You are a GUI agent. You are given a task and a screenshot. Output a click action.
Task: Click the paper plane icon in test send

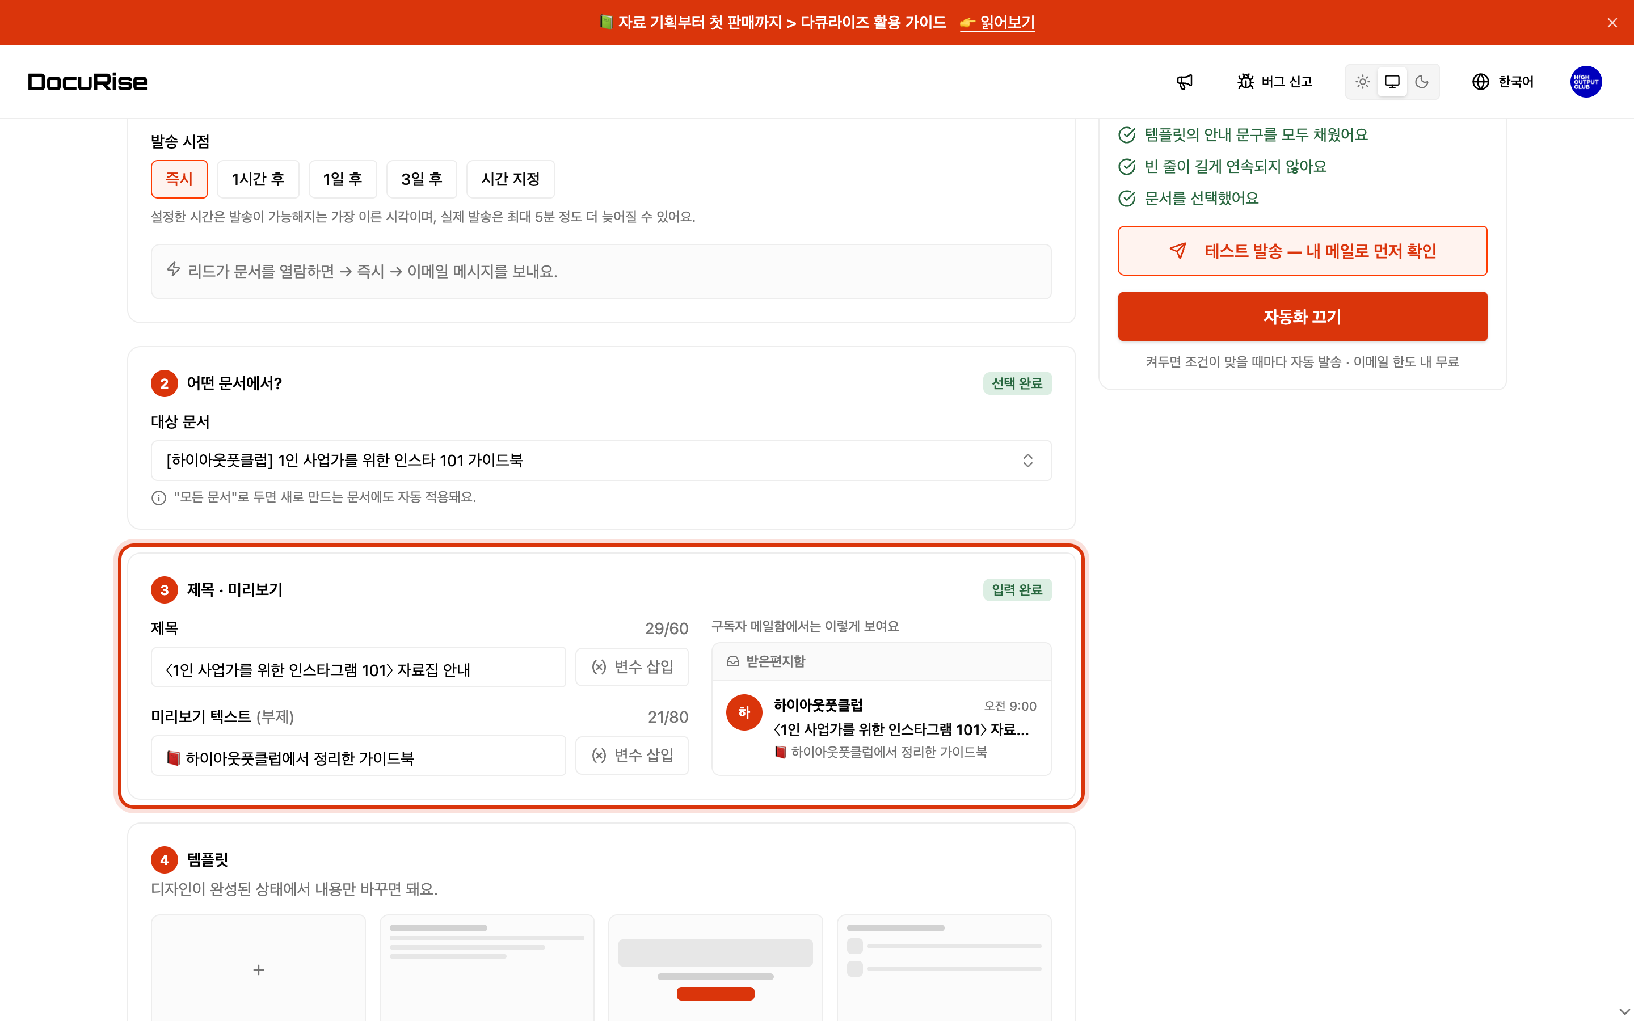(1178, 251)
